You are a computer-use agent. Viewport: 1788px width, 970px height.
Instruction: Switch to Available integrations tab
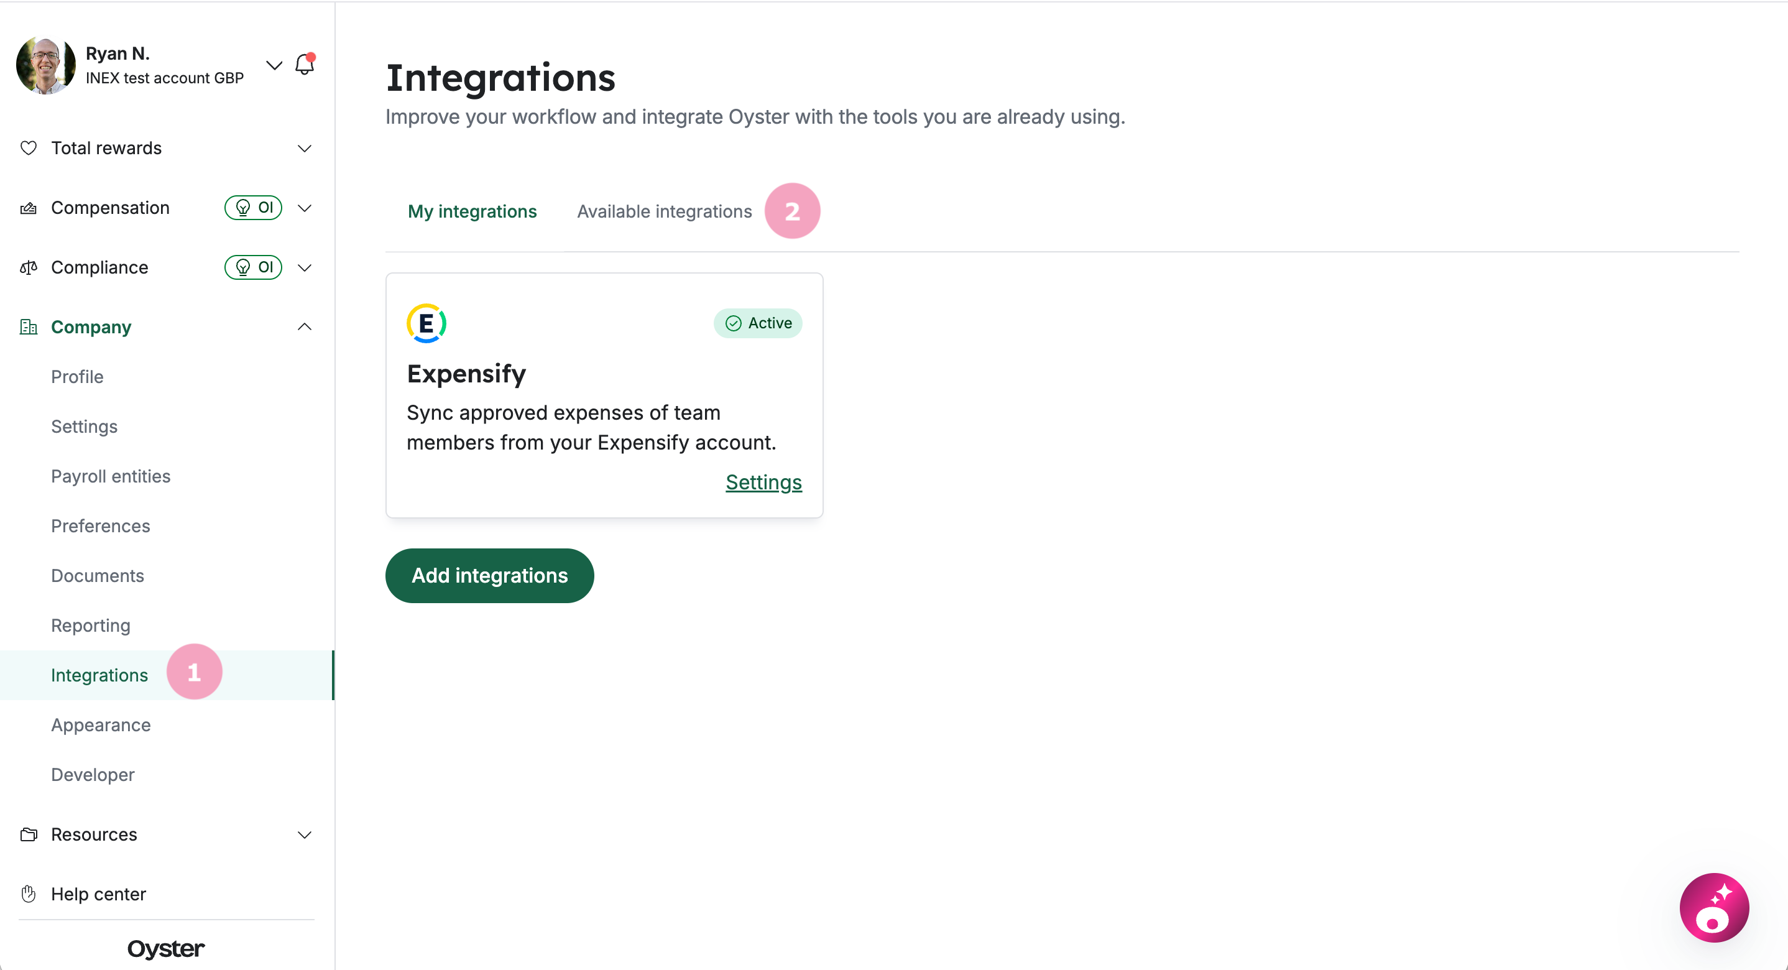[664, 211]
